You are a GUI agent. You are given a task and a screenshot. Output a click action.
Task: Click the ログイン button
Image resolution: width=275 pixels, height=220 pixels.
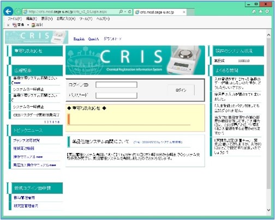181,90
